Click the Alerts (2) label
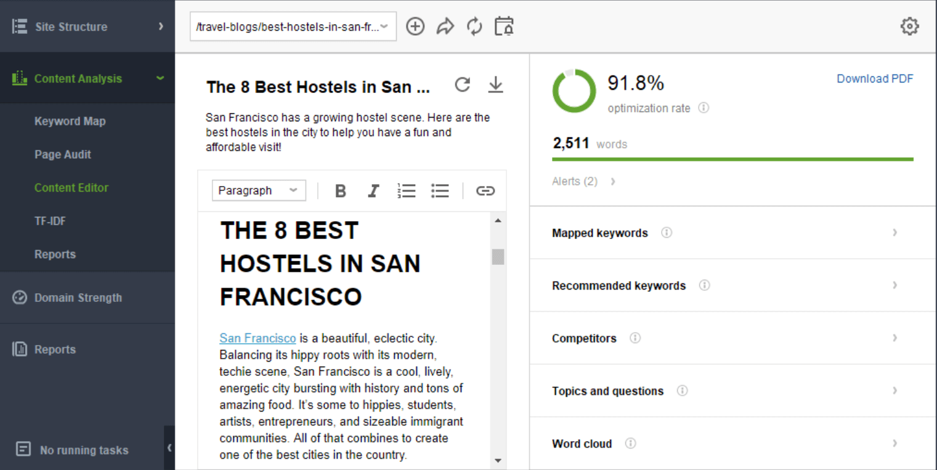 tap(575, 181)
